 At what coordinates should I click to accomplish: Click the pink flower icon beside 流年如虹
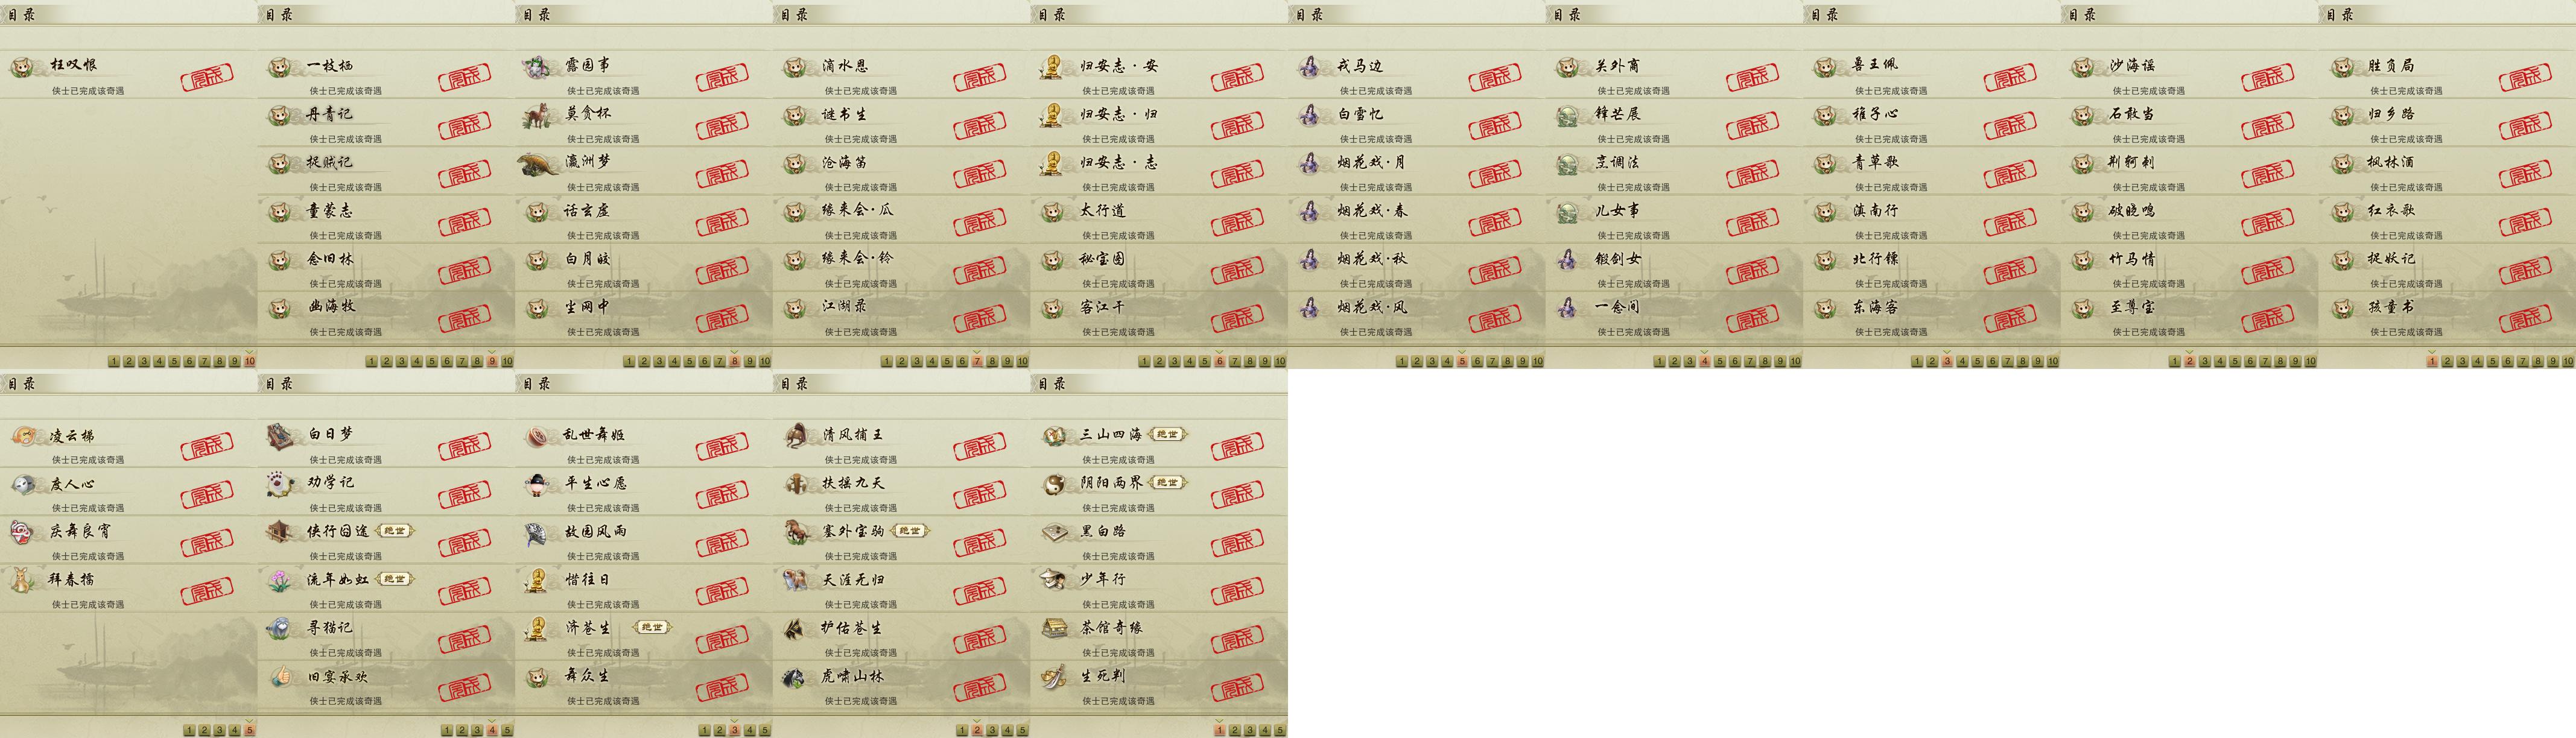[280, 581]
